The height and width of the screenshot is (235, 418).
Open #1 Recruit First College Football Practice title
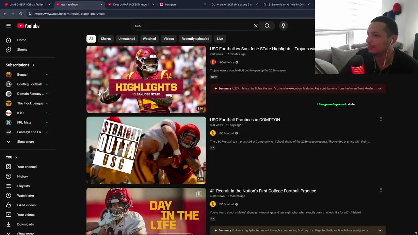263,191
